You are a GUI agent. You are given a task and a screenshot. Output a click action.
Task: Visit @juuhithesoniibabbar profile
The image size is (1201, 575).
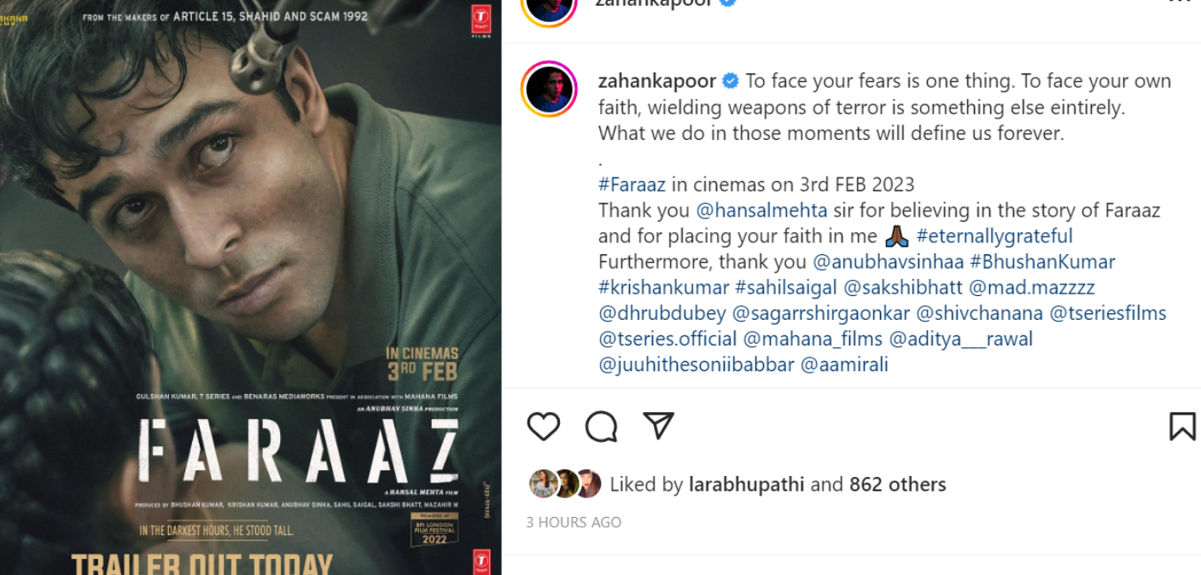click(x=696, y=364)
